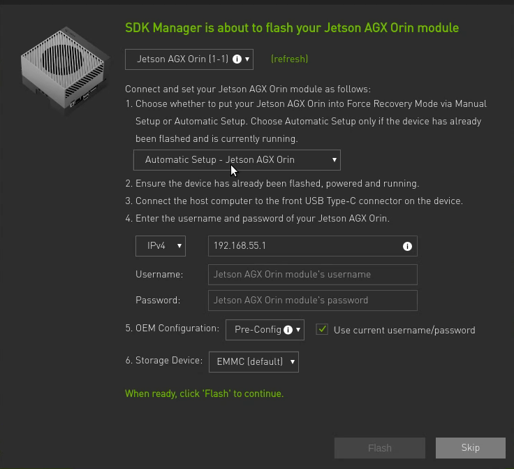Click the 'Username:' label
514x469 pixels.
tap(159, 275)
